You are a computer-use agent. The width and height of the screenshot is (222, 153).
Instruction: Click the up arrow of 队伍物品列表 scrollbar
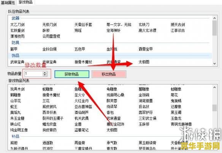point(214,18)
